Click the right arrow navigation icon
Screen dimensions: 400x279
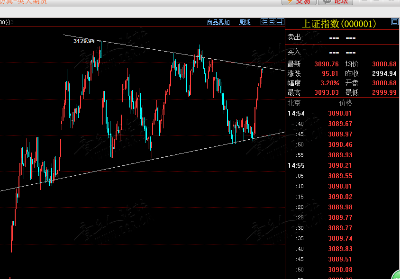pos(273,22)
